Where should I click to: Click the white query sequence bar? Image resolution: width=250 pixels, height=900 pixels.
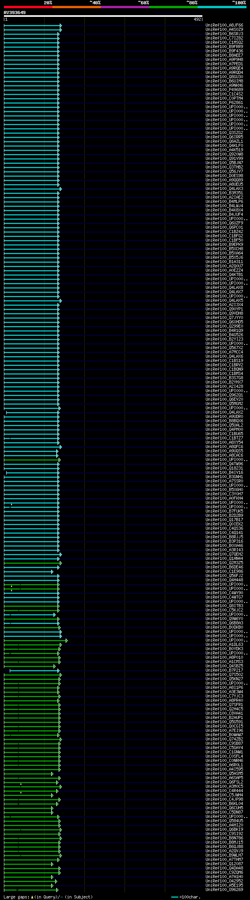tap(103, 16)
